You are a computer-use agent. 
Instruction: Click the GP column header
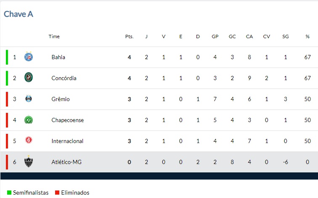pos(215,36)
